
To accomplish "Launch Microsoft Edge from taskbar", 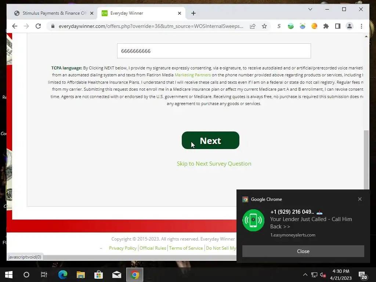I will pyautogui.click(x=63, y=275).
